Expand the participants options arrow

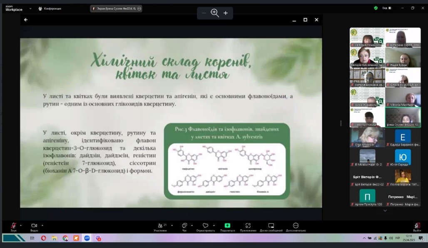(172, 226)
